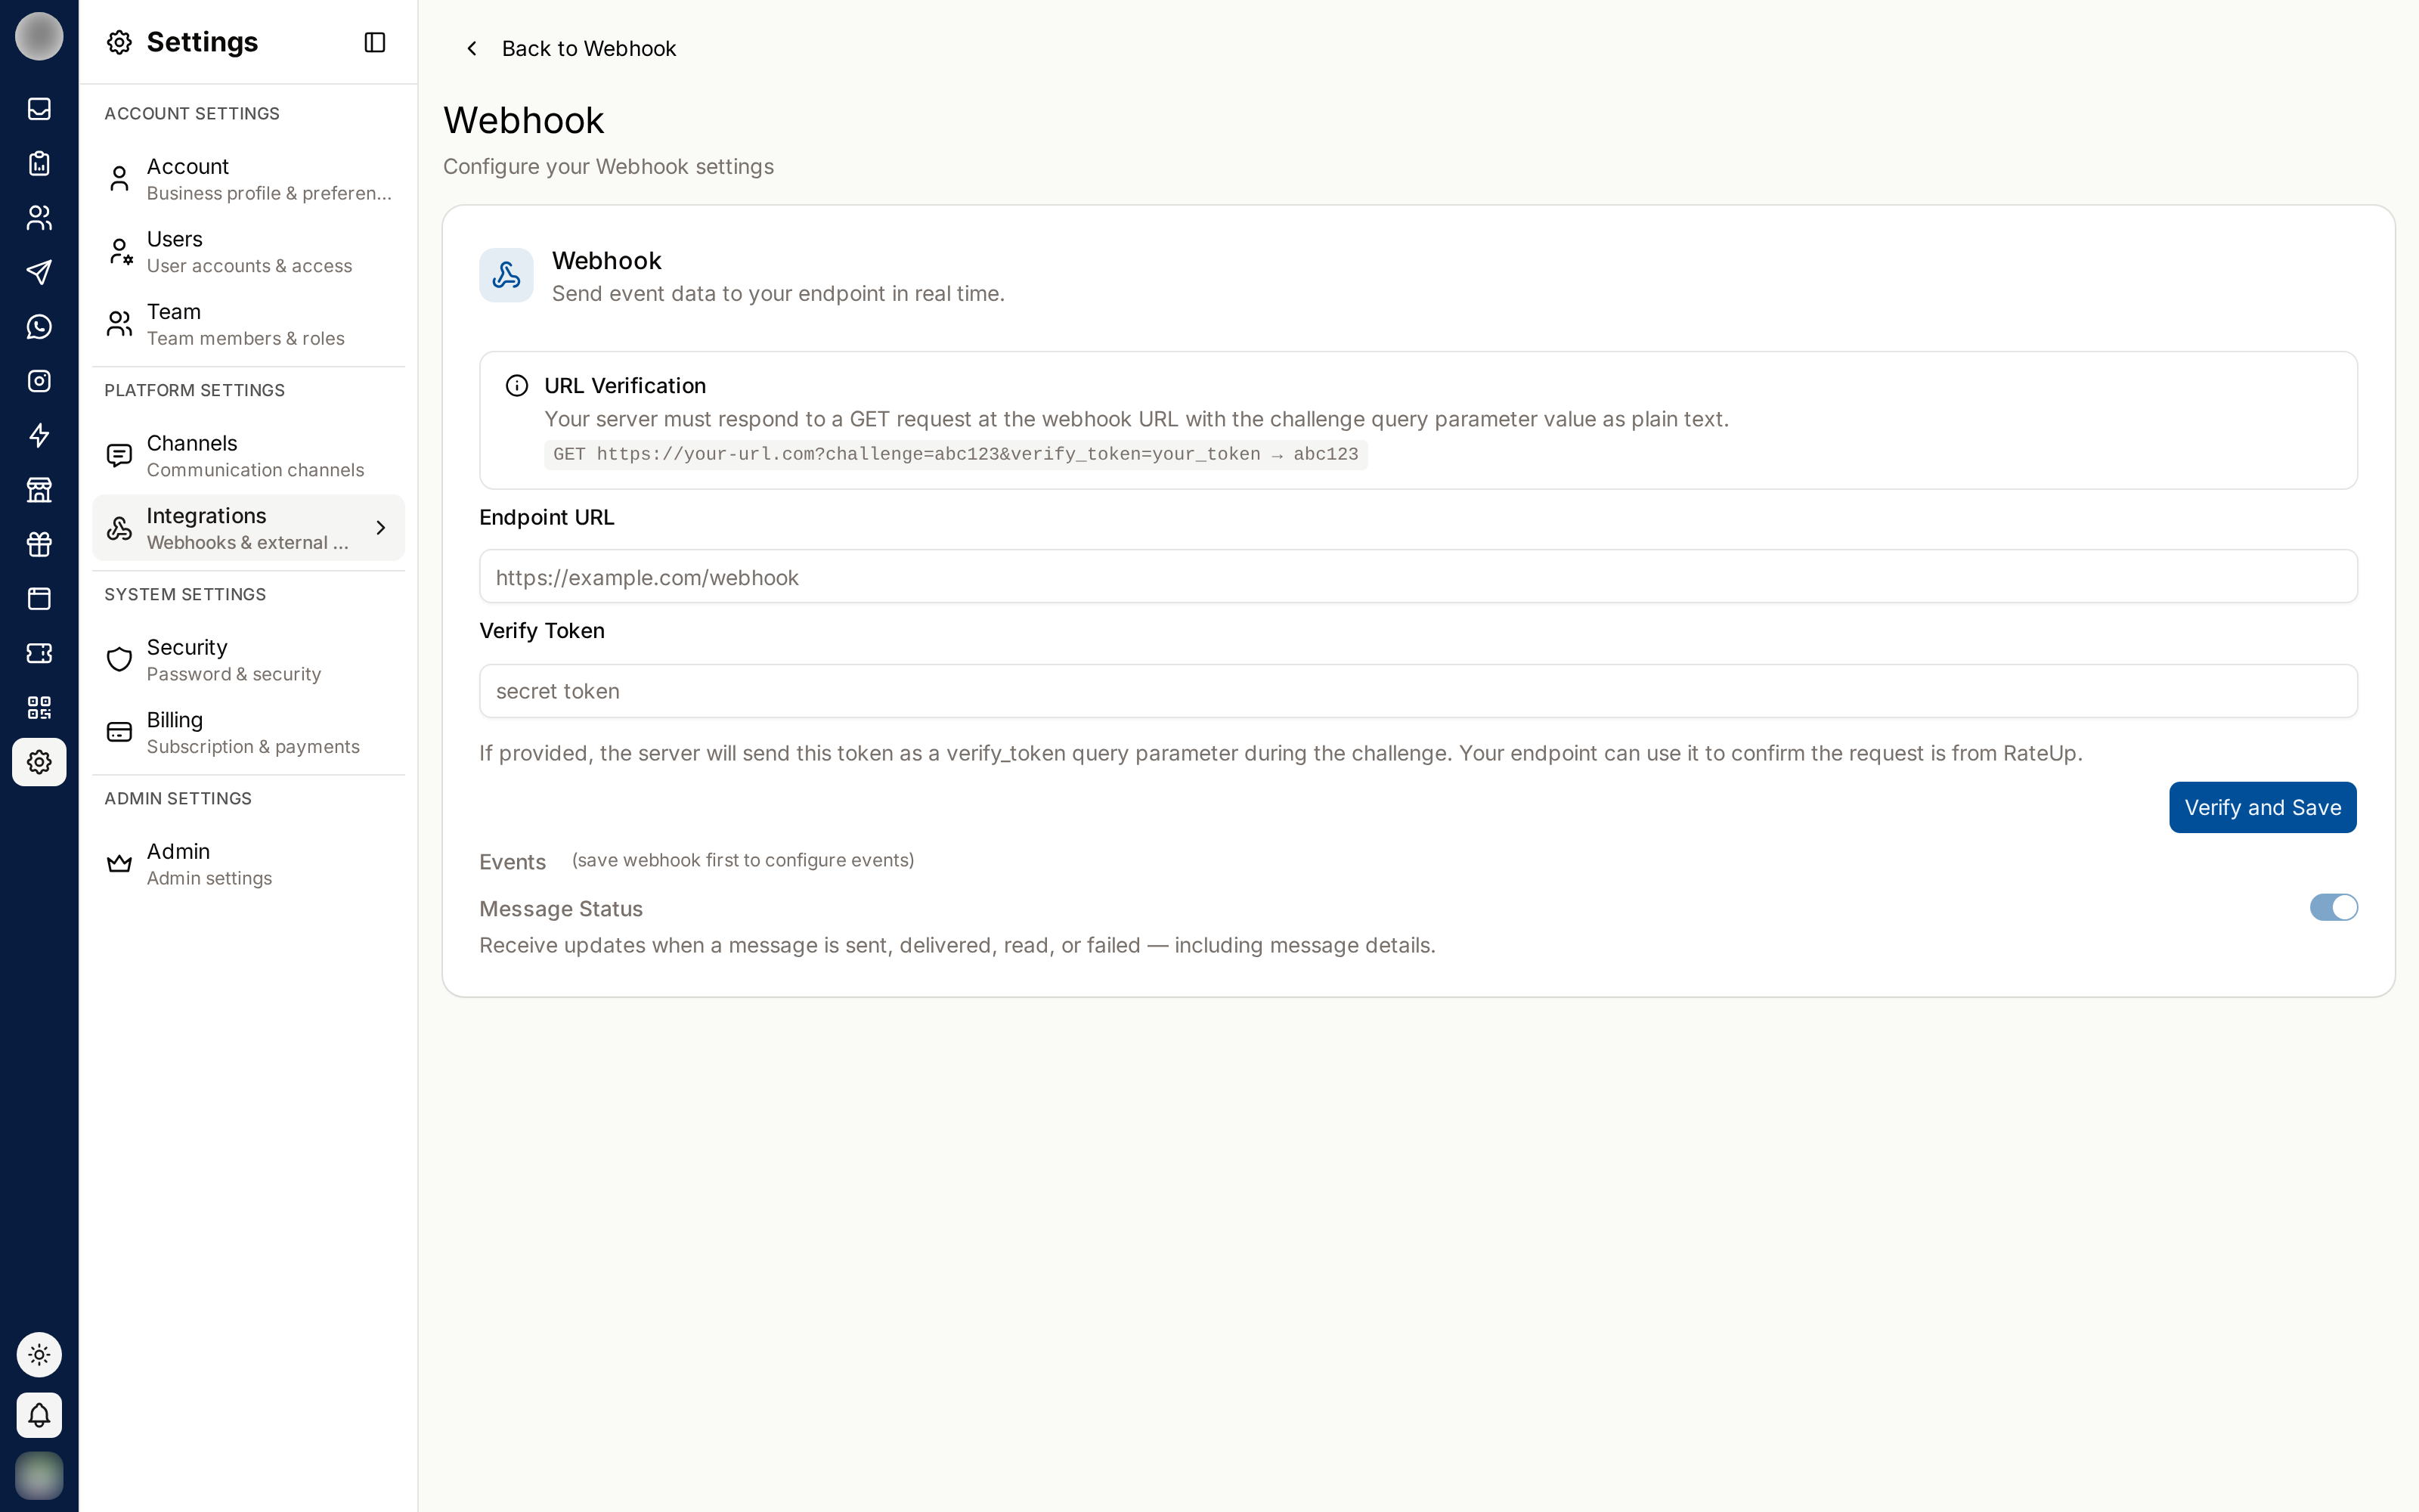Open the Instagram icon in left rail
Viewport: 2419px width, 1512px height.
(39, 381)
